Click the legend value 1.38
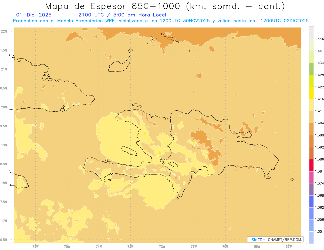Viewport: 324px width, 250px height. (x=318, y=171)
